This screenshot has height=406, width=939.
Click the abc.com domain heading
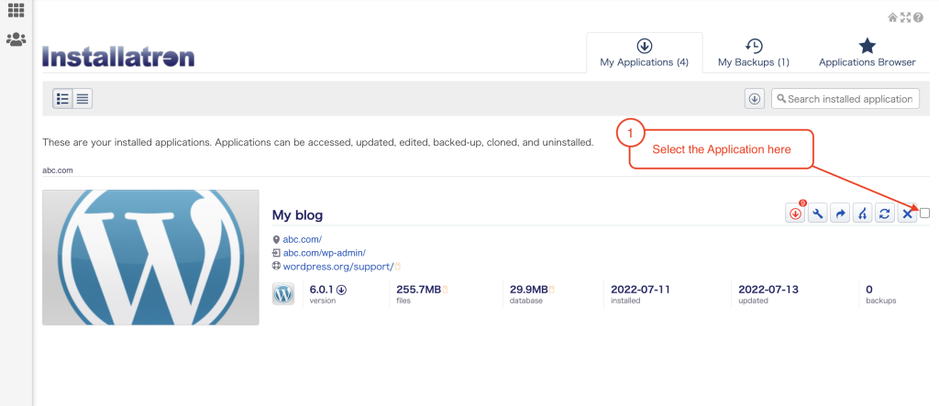tap(58, 170)
